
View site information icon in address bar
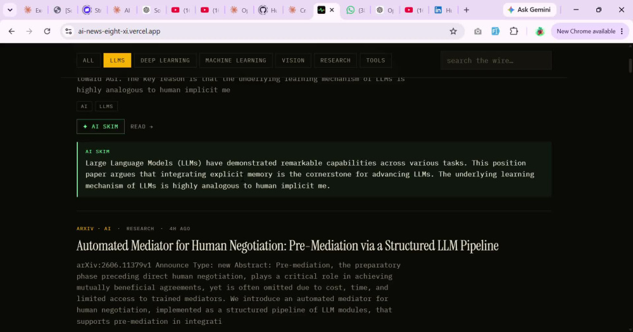(68, 31)
